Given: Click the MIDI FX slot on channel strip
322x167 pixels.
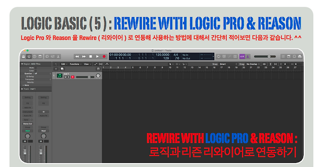Looking at the screenshot, I should pos(28,108).
